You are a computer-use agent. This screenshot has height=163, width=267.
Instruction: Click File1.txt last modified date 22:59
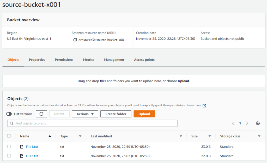[120, 147]
